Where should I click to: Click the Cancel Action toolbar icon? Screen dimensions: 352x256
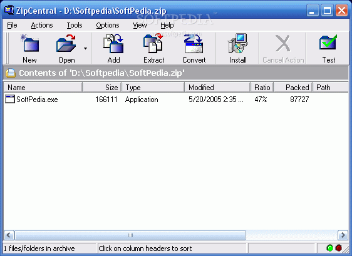(283, 43)
